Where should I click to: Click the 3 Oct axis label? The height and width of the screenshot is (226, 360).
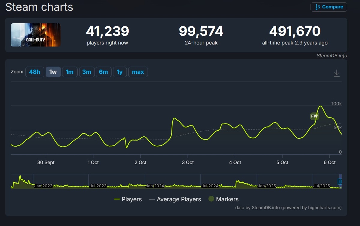coord(188,162)
